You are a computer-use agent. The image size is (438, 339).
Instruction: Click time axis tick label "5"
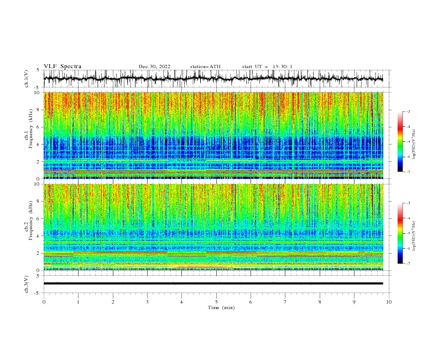[216, 302]
